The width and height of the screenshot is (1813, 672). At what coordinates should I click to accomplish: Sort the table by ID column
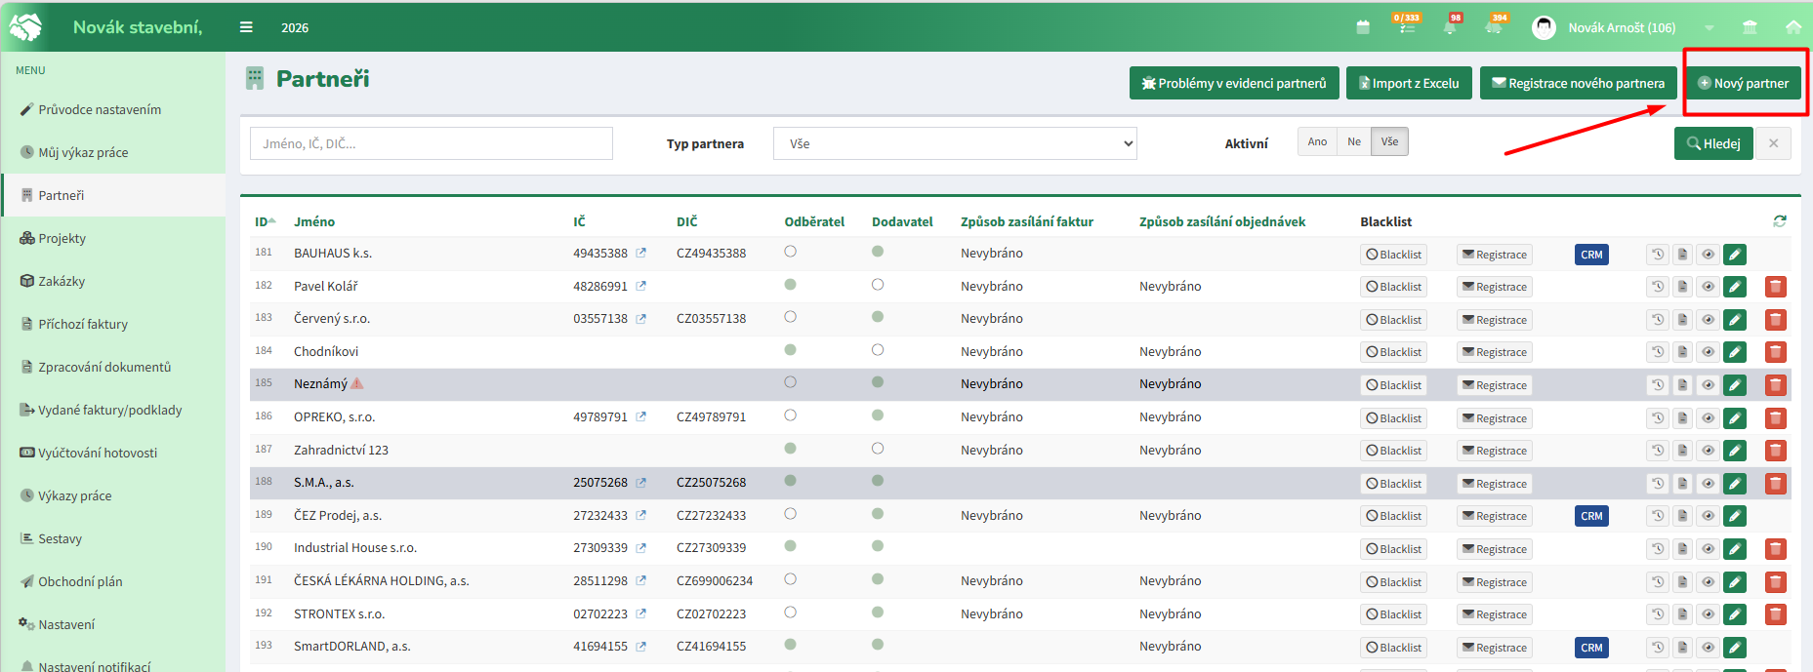click(265, 221)
